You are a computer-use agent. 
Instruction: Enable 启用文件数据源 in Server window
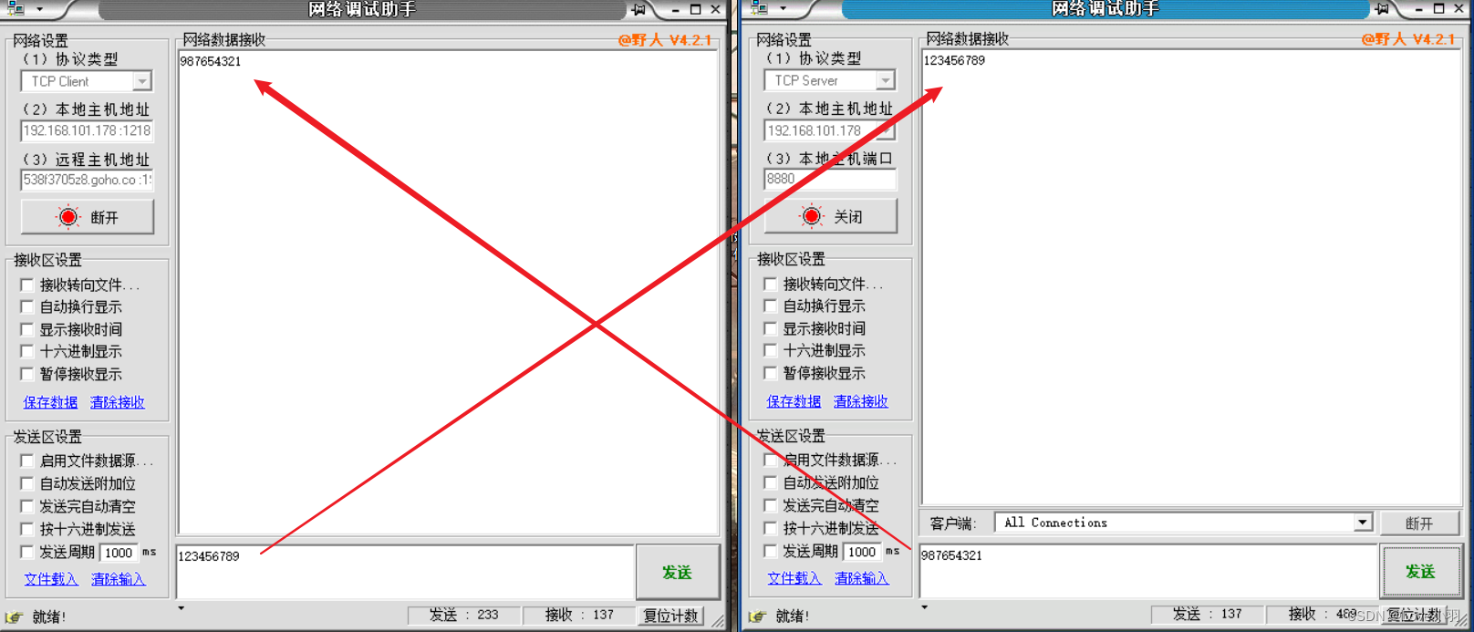771,460
